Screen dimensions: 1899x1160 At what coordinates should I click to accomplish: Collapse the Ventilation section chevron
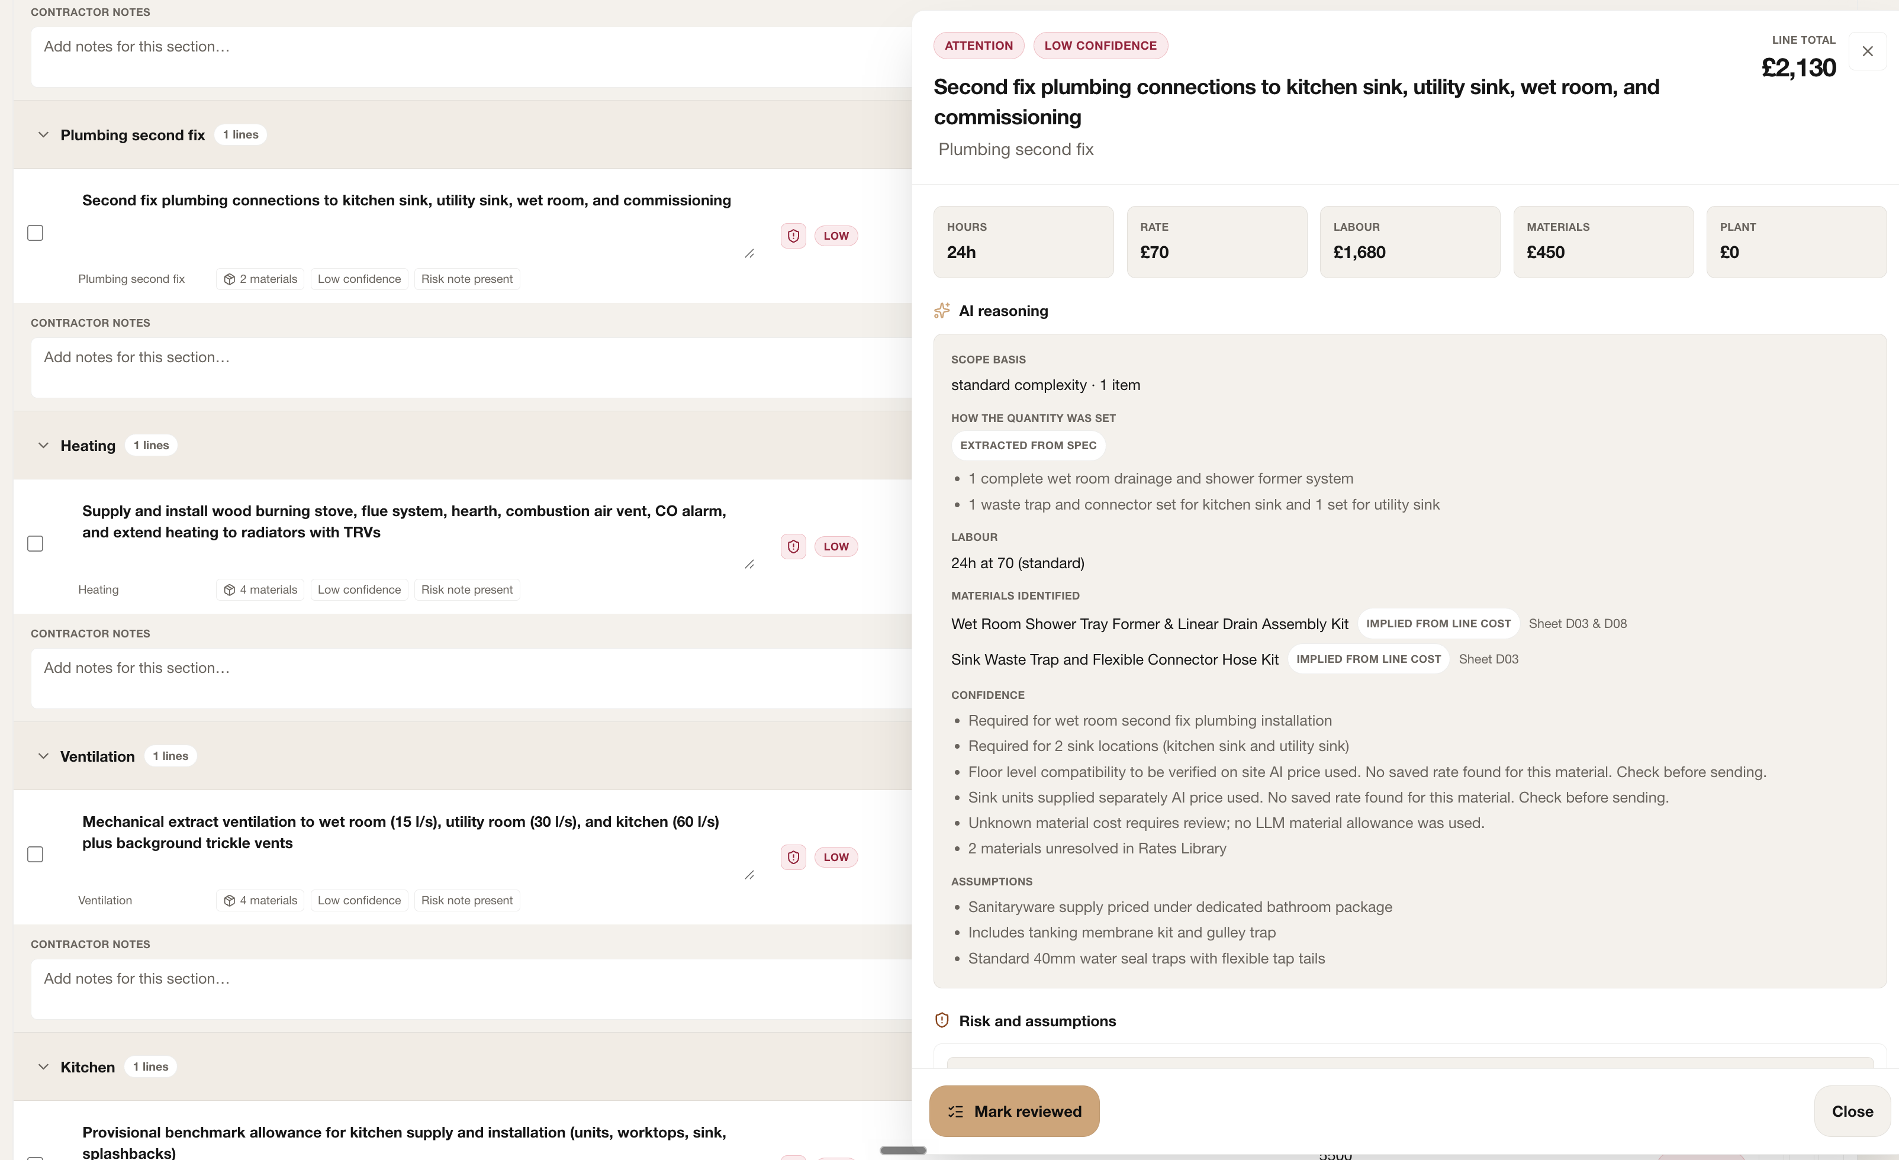point(43,756)
